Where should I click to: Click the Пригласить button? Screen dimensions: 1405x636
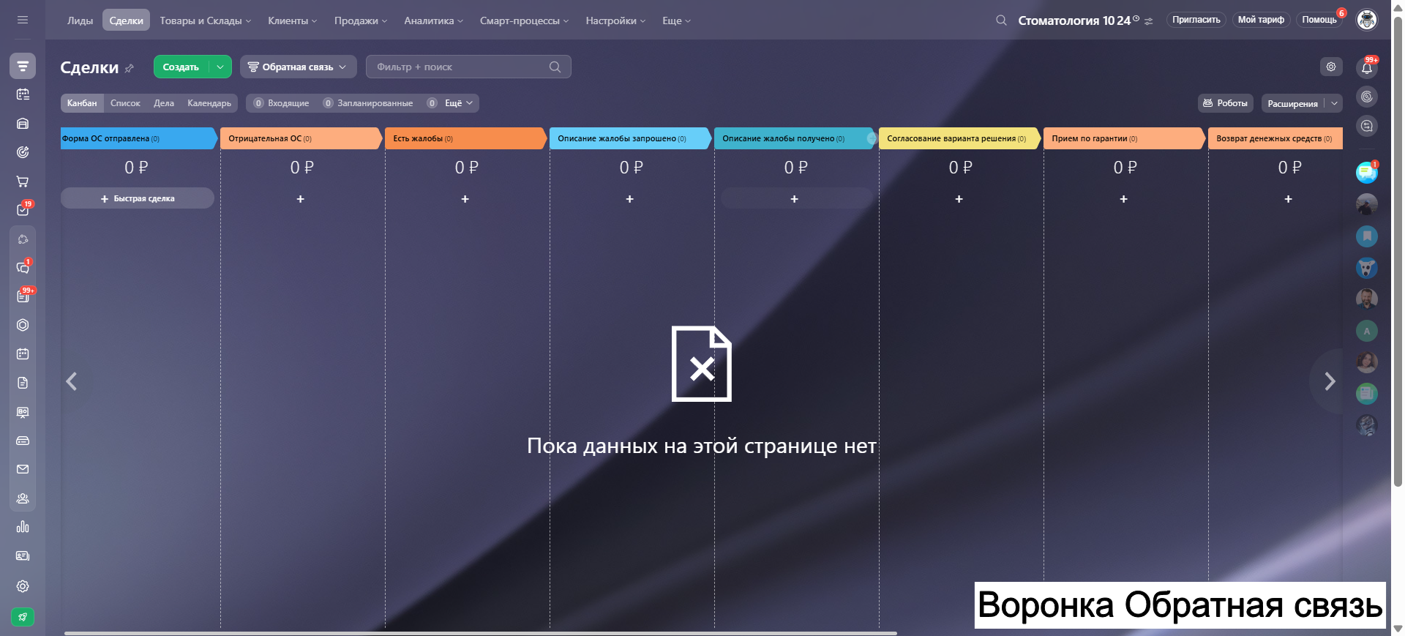(1196, 20)
